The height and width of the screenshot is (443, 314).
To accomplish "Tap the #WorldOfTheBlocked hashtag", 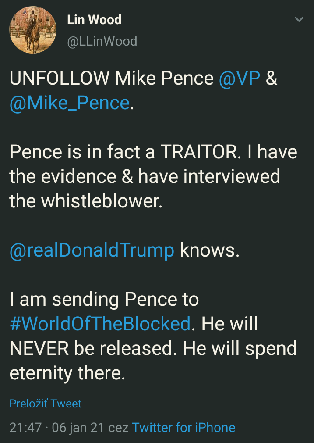I will [100, 324].
